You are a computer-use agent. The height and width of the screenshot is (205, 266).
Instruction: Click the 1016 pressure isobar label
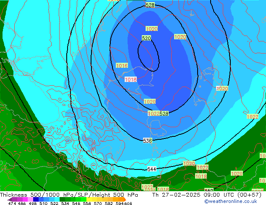click(x=122, y=66)
